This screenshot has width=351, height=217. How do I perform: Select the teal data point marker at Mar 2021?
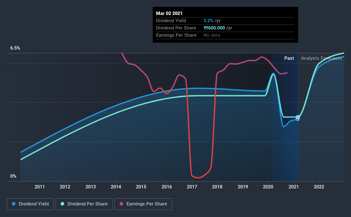(x=298, y=117)
